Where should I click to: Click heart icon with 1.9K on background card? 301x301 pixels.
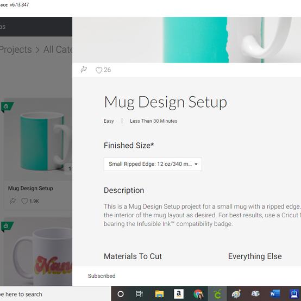pyautogui.click(x=24, y=201)
